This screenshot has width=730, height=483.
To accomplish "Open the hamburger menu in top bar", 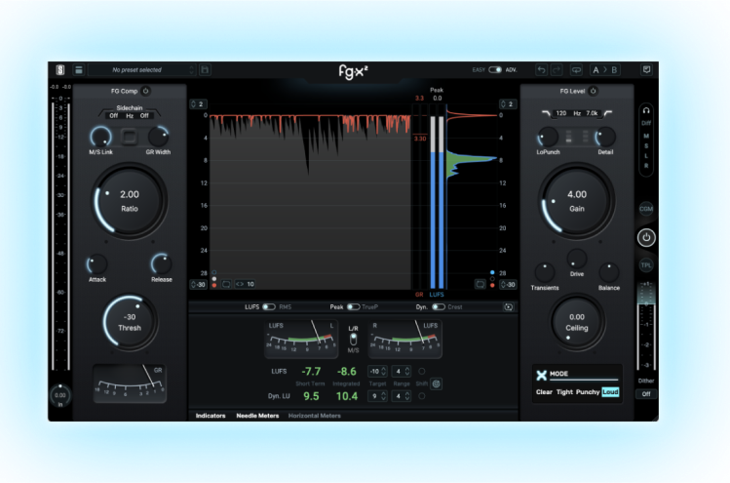I will (79, 70).
